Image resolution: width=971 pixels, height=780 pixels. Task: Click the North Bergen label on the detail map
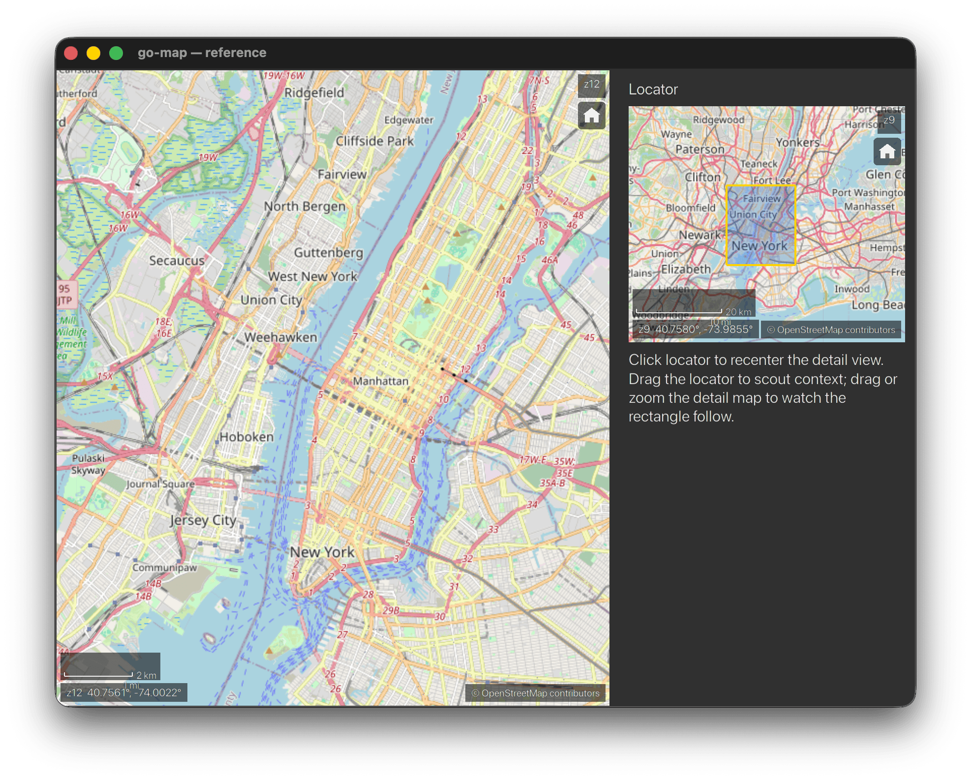[x=304, y=207]
